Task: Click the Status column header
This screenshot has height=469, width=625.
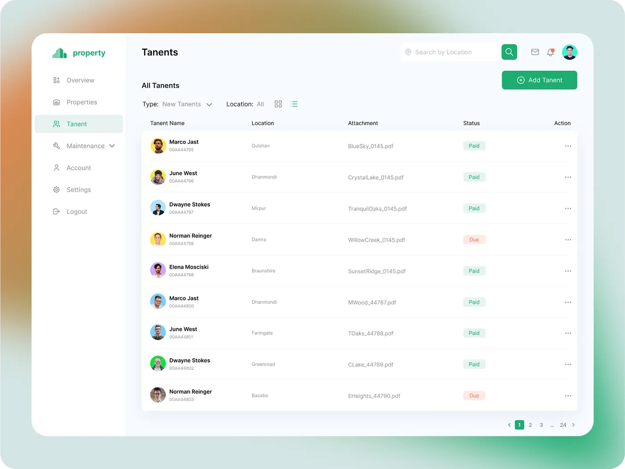Action: click(471, 123)
